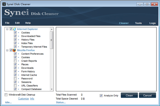Select the Compact Database row text
Image resolution: width=160 pixels, height=106 pixels.
coord(31,89)
